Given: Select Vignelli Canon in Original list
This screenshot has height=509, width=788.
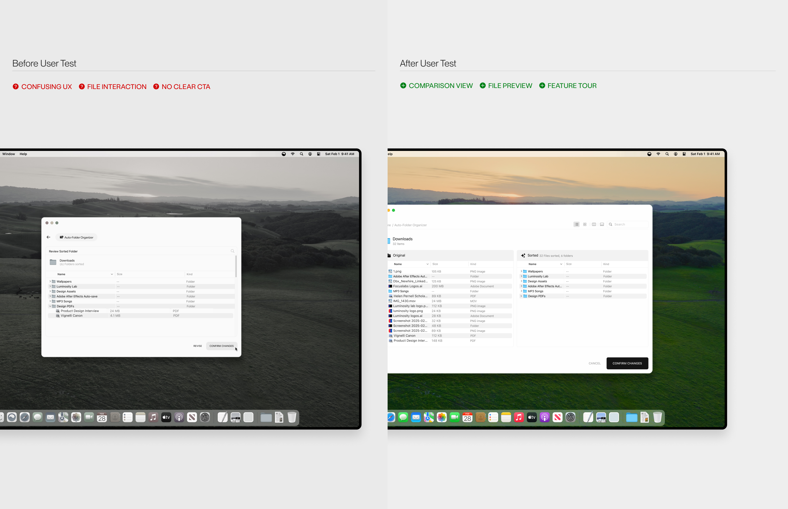Looking at the screenshot, I should click(x=450, y=336).
